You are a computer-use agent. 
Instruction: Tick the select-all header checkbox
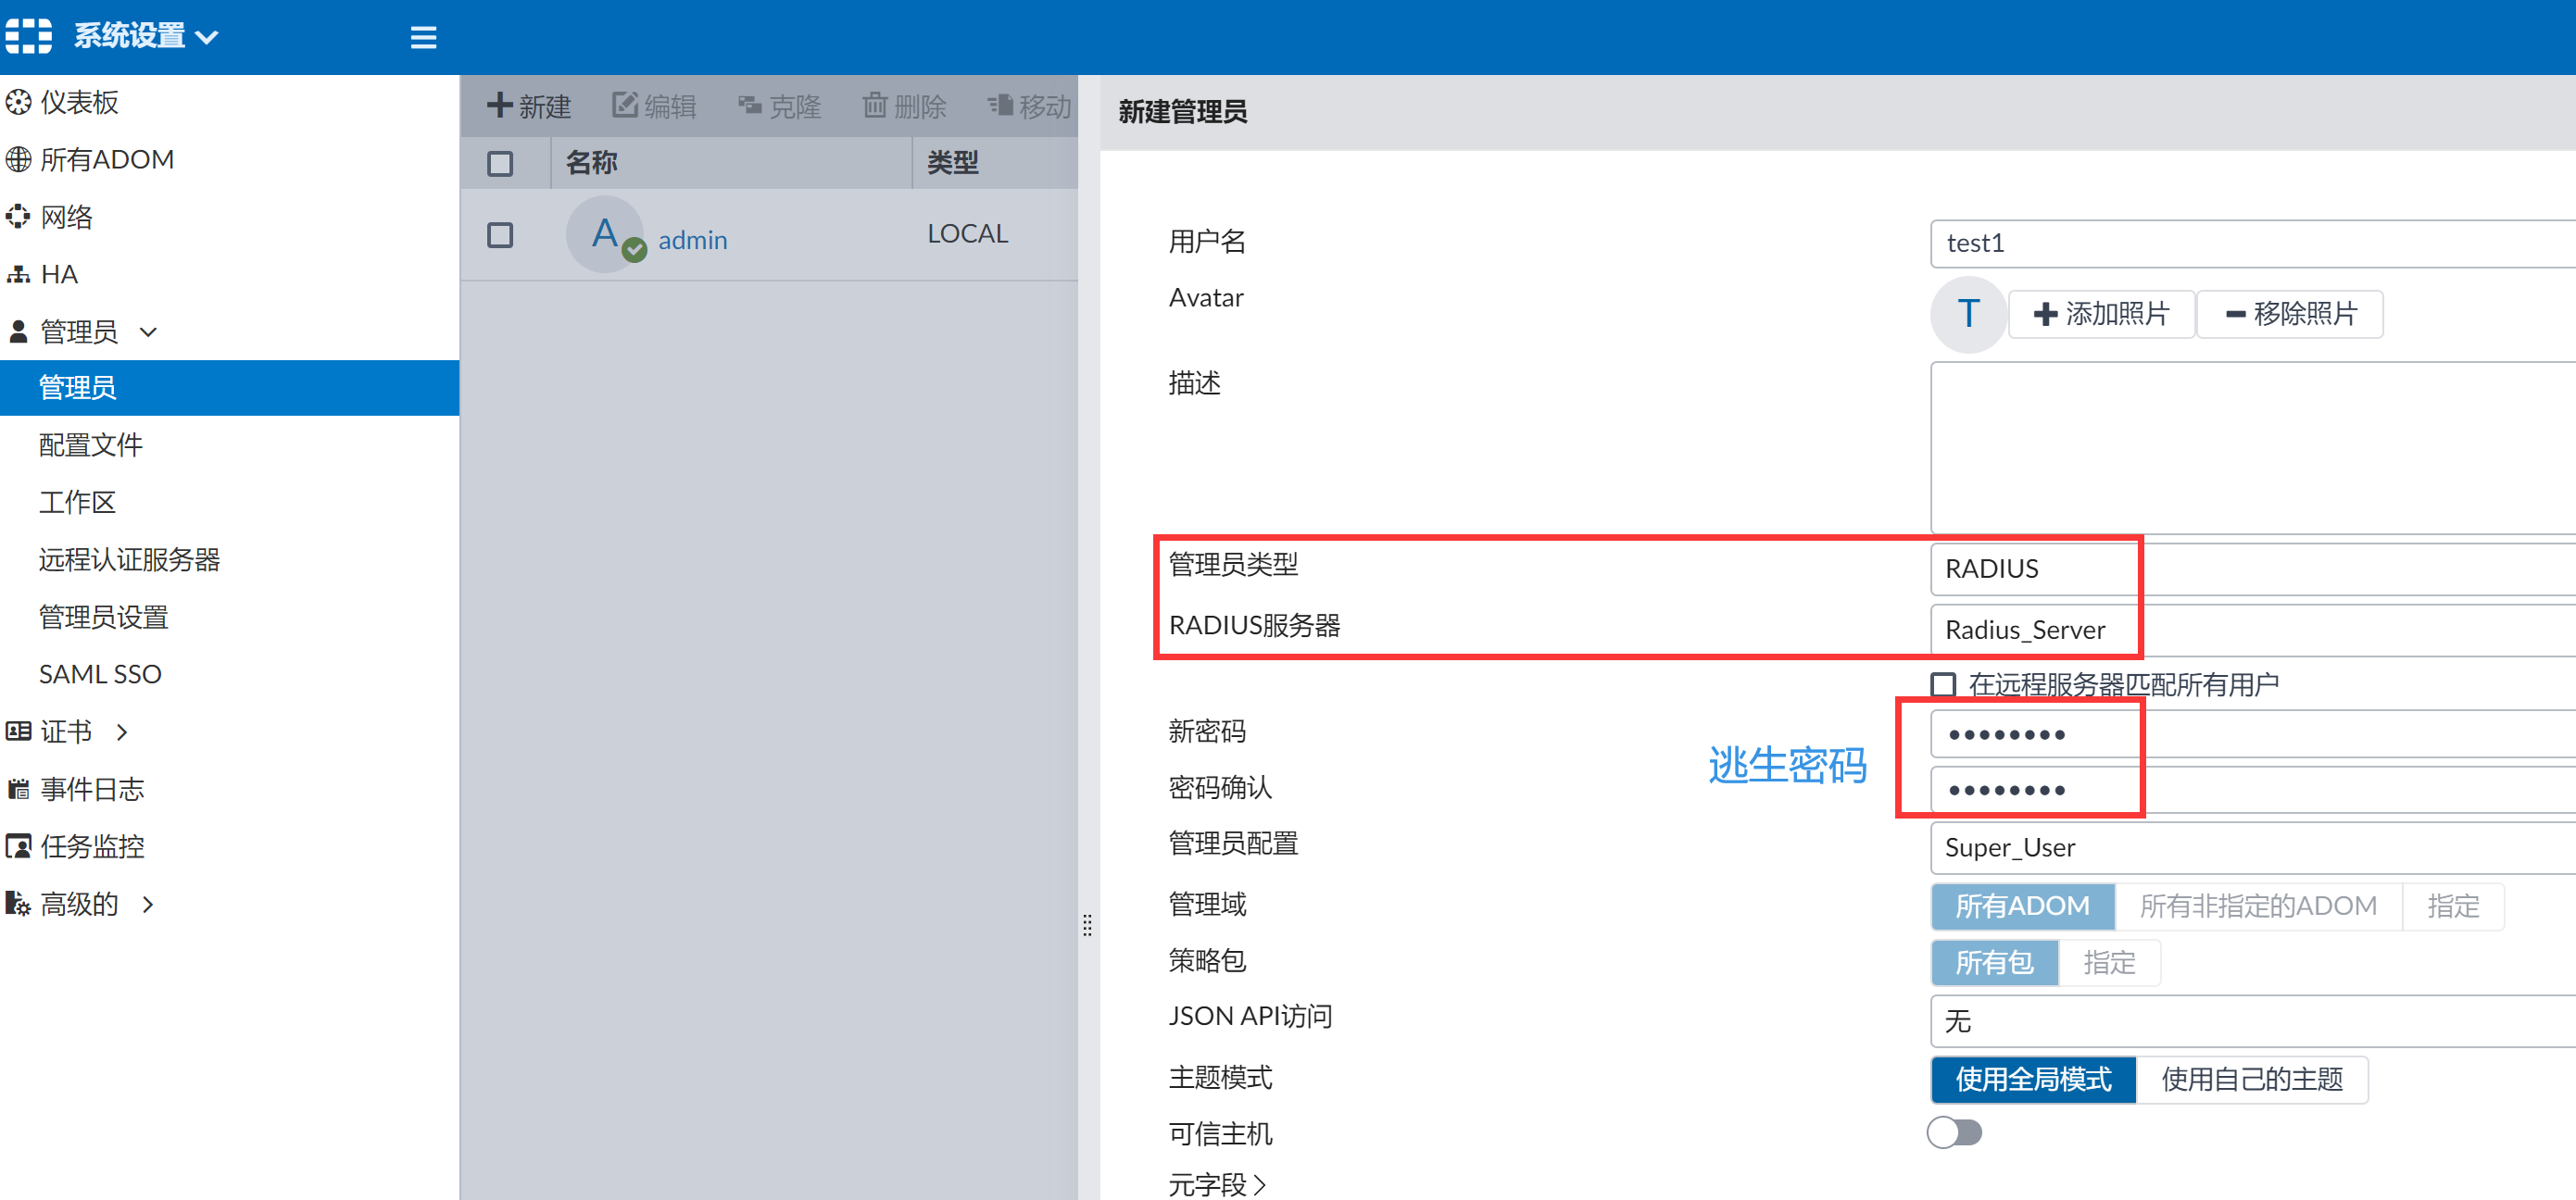click(500, 164)
